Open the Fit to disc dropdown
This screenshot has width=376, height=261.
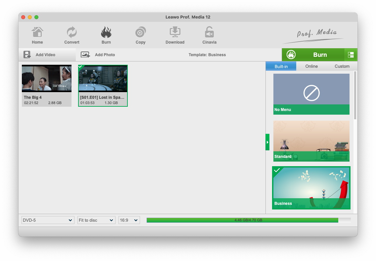pyautogui.click(x=96, y=220)
